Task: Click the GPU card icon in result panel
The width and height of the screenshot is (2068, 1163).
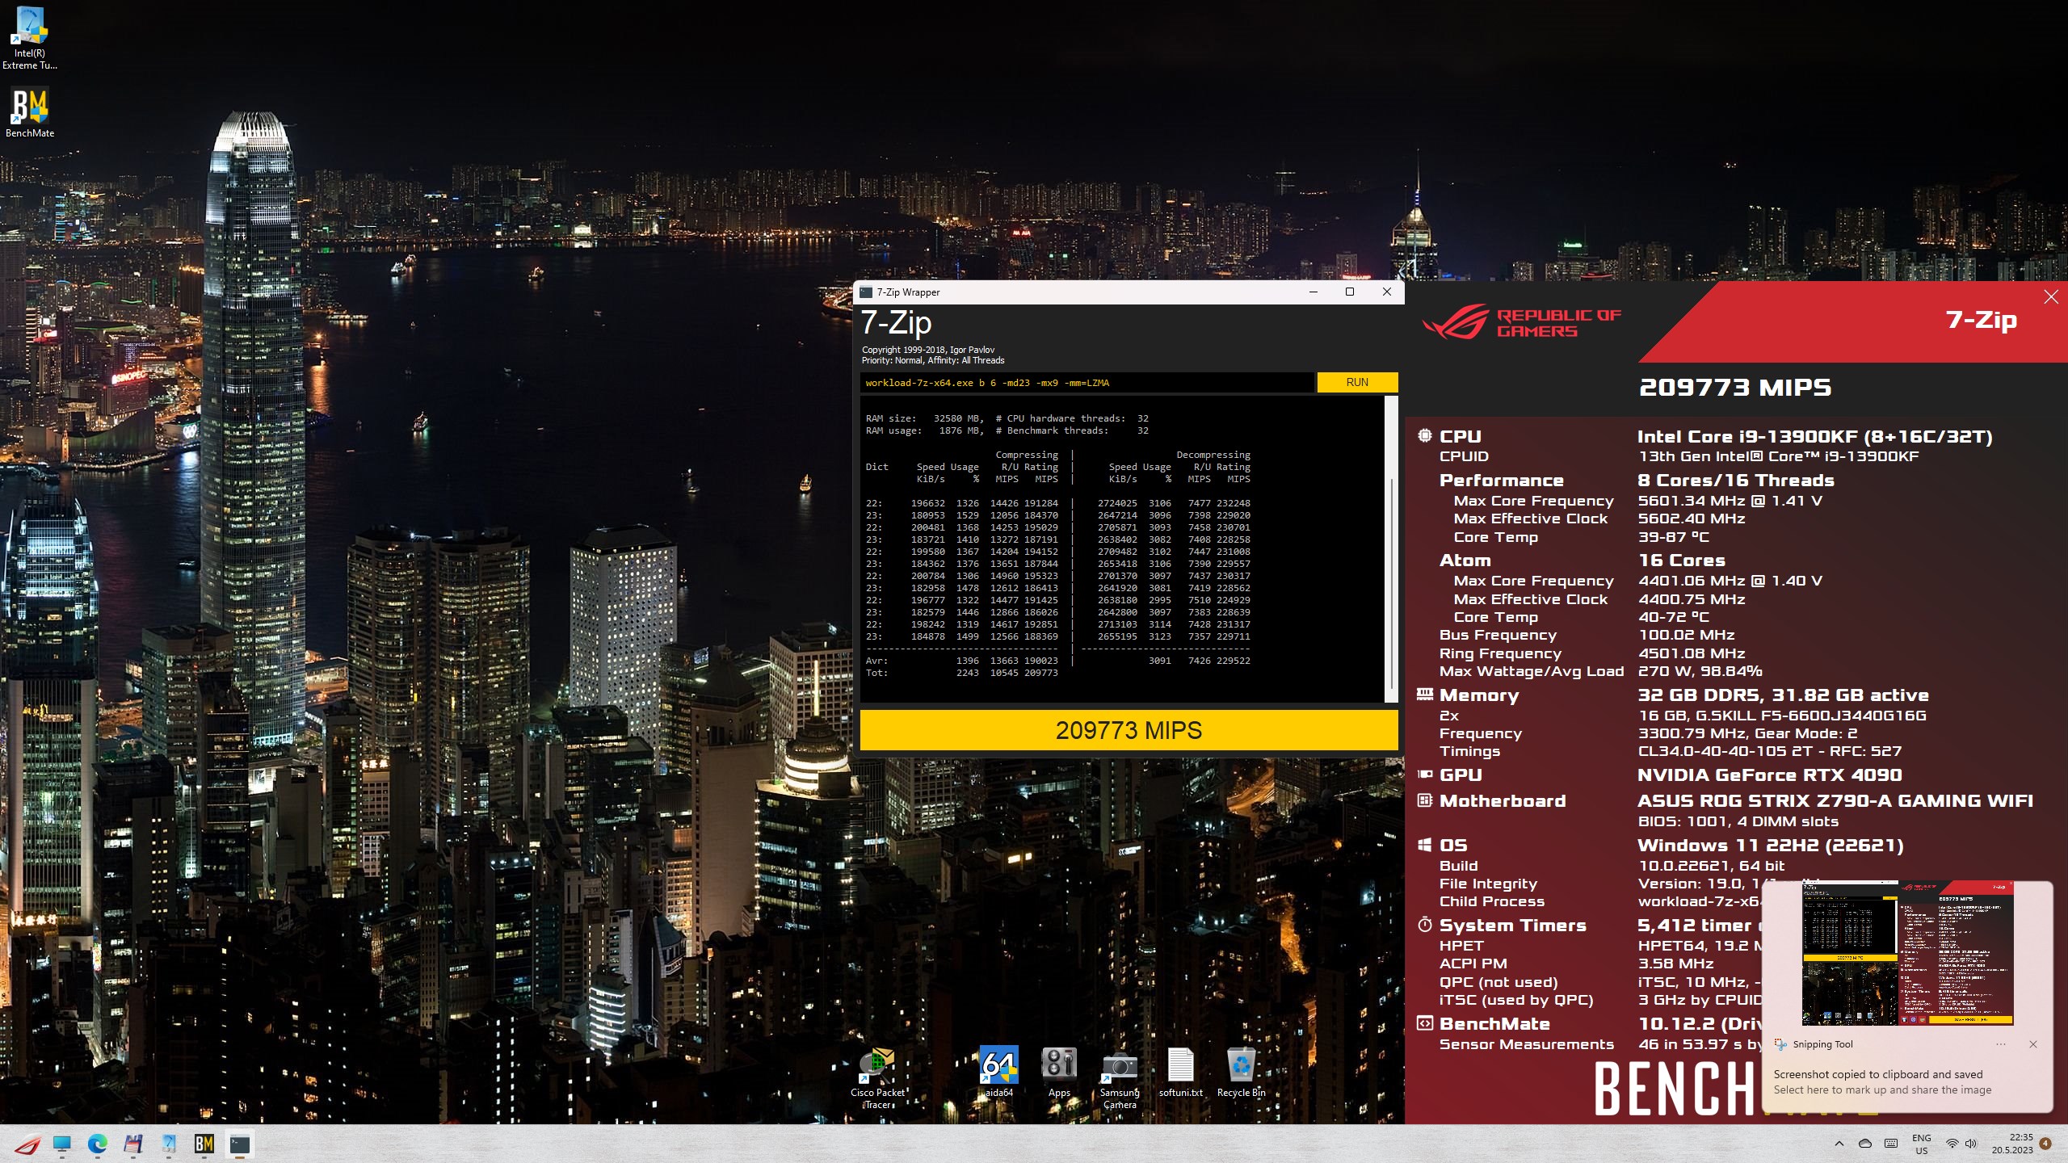Action: 1425,775
